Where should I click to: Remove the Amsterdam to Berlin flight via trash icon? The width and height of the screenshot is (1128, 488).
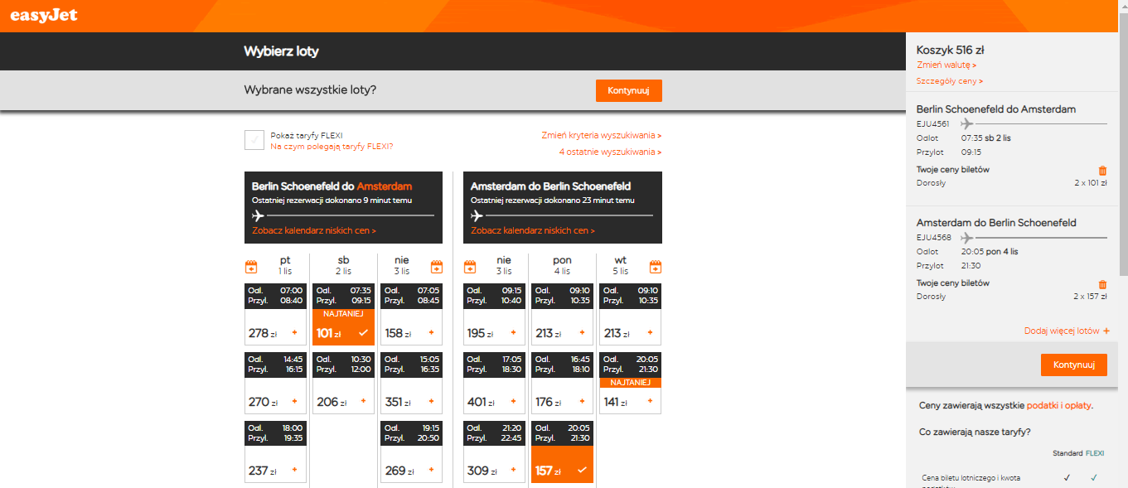(1102, 284)
